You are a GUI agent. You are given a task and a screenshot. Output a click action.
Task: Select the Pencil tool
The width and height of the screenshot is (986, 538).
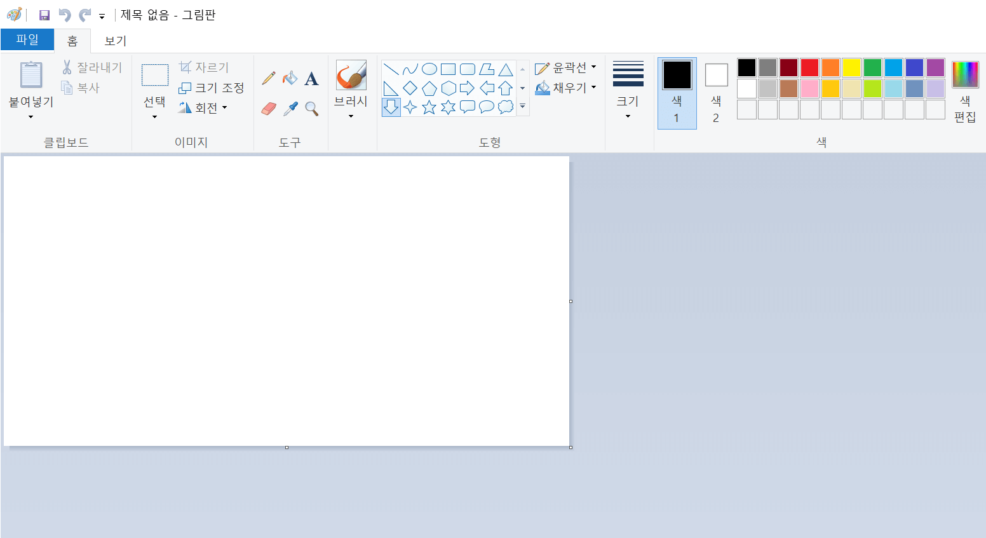(x=269, y=78)
